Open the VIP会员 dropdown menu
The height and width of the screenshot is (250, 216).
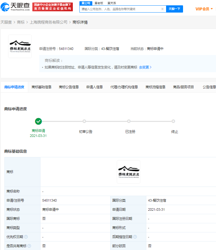tap(204, 9)
